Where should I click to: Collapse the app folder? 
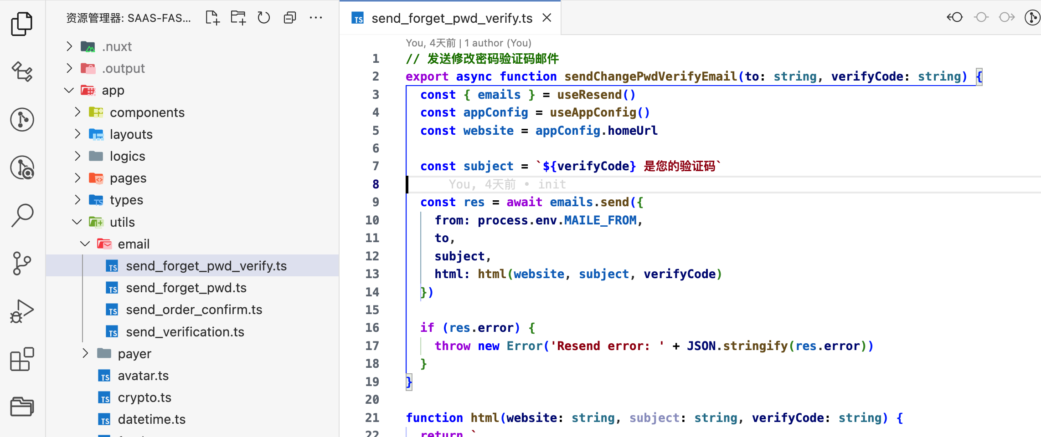tap(69, 90)
